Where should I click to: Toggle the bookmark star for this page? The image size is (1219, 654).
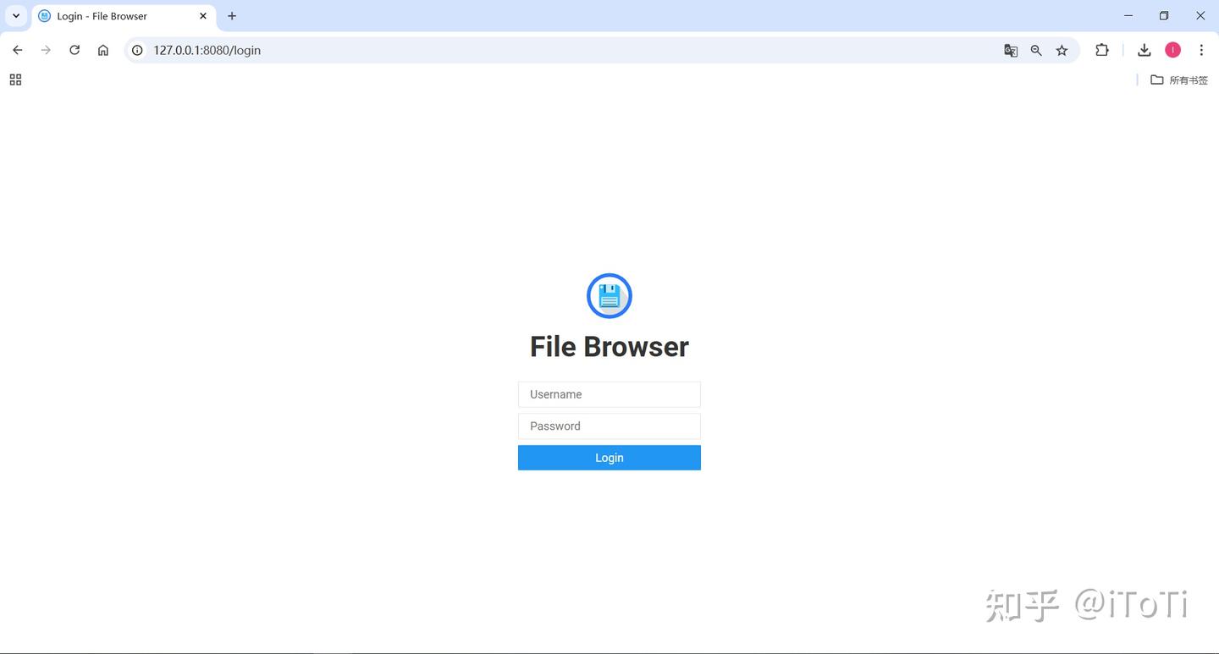coord(1062,50)
